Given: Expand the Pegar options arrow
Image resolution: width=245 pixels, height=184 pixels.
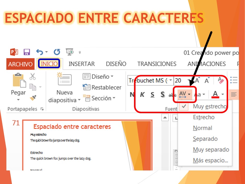Looking at the screenshot, I should click(18, 100).
